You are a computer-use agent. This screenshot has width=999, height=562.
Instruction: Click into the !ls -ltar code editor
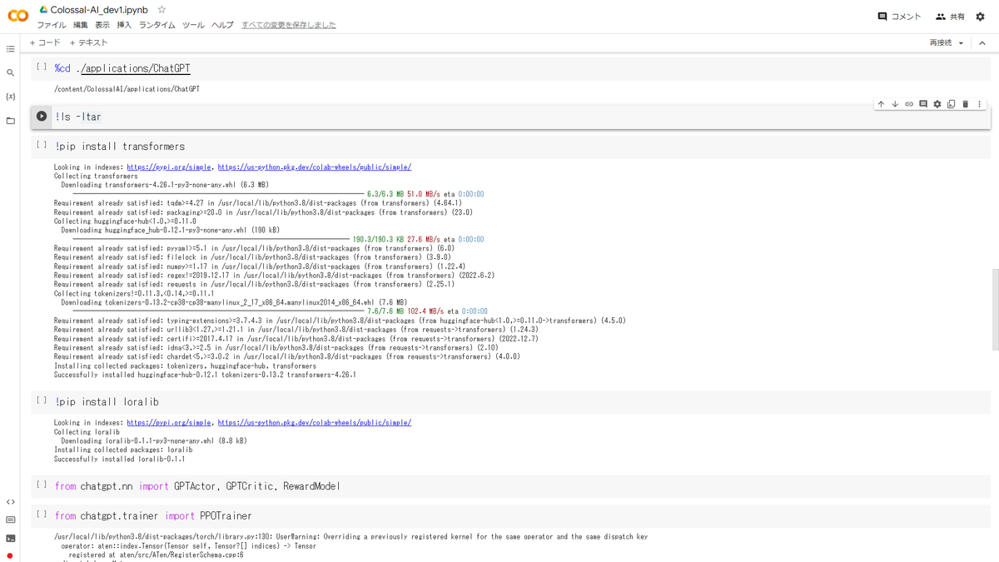point(78,117)
